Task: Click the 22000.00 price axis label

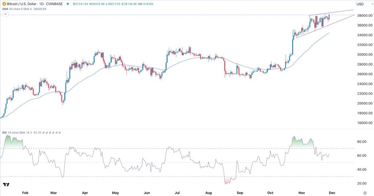Action: click(x=365, y=94)
